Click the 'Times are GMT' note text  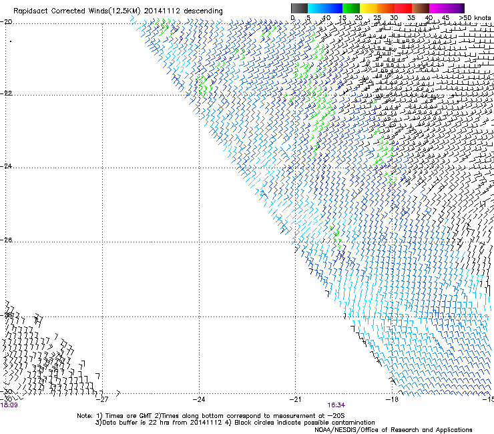[x=129, y=416]
